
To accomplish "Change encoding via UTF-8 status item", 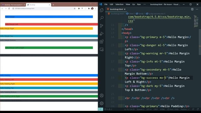I will 149,109.
